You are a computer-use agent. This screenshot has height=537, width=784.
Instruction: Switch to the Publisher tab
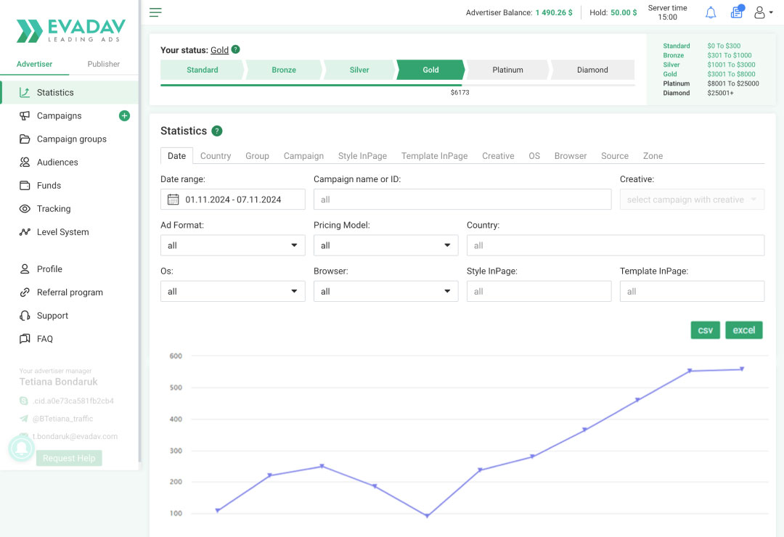103,64
